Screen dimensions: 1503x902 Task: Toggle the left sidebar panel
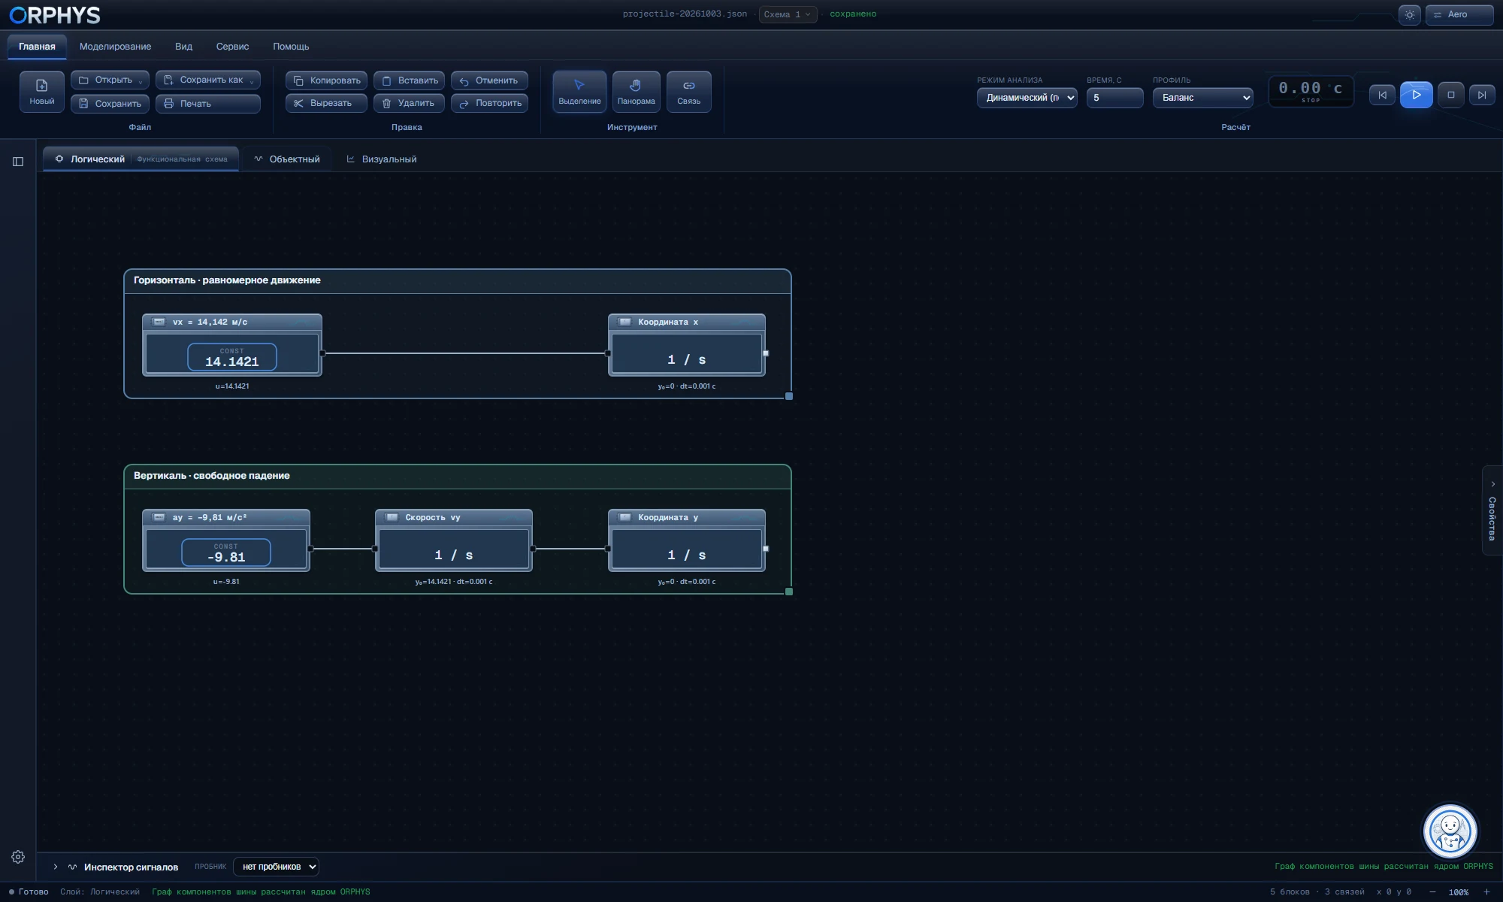(18, 162)
